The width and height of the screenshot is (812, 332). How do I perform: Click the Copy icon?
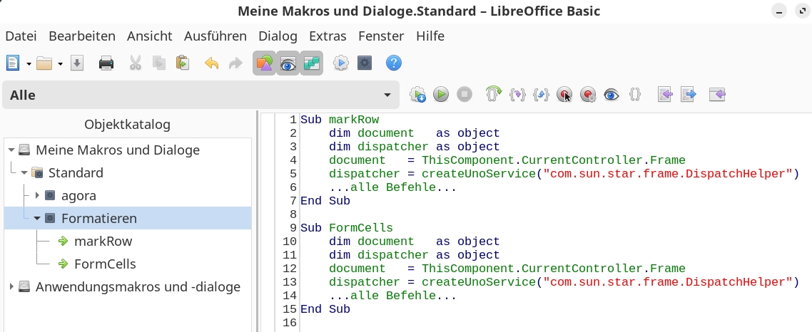tap(159, 63)
